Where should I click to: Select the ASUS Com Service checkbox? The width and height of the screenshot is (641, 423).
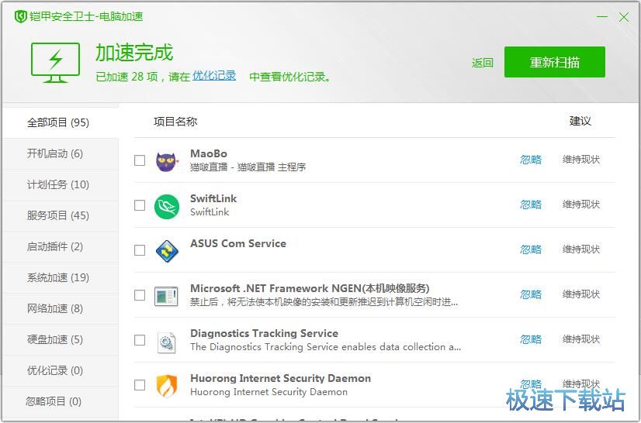[140, 250]
